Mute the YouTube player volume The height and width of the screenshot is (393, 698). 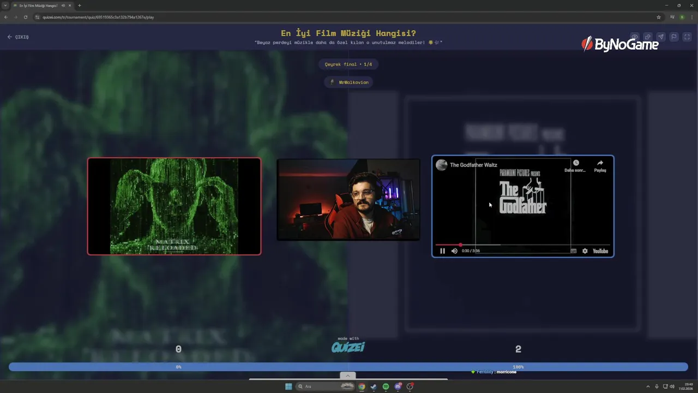click(454, 251)
